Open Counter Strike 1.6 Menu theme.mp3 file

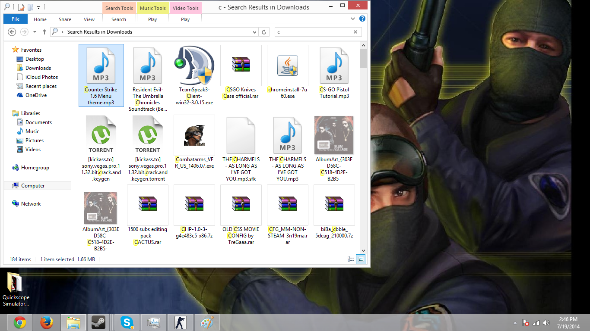pos(101,75)
